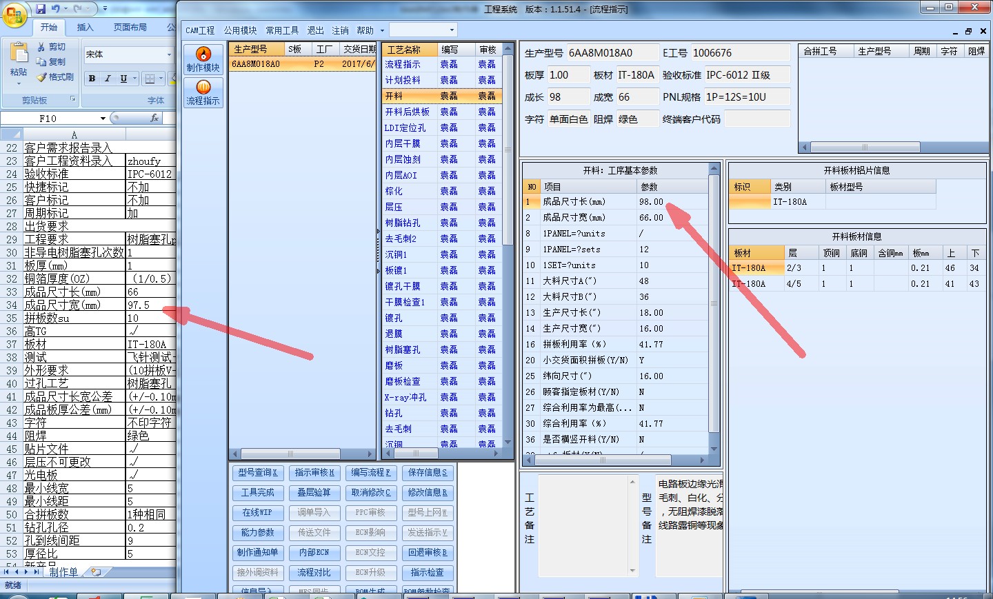This screenshot has height=599, width=993.
Task: Open the 宋体 font name dropdown
Action: click(169, 54)
